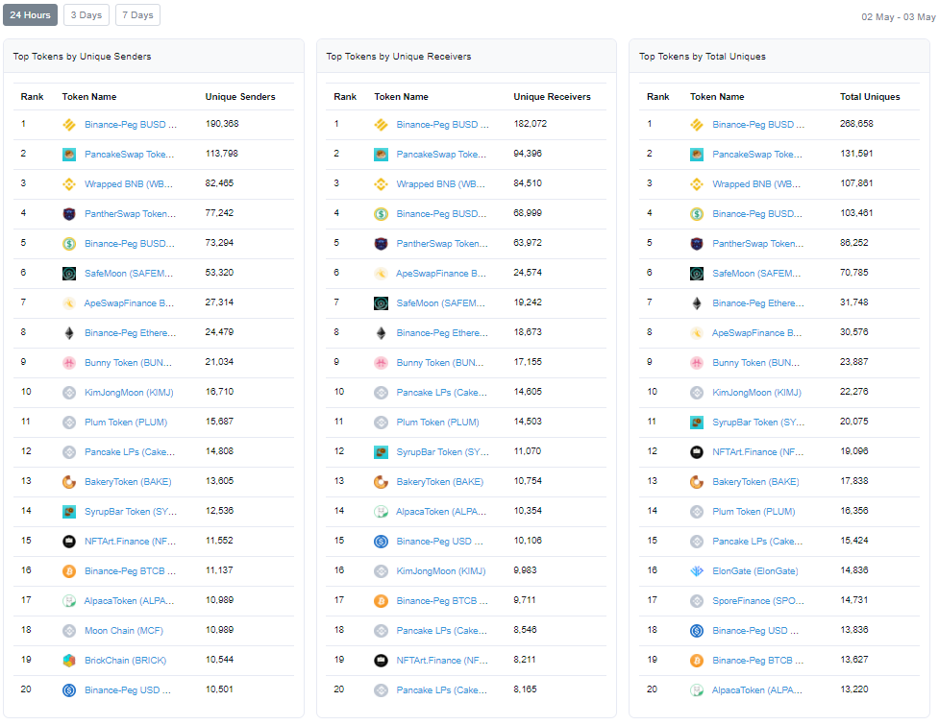
Task: Click SyrupBar Token icon in Unique Senders table
Action: coord(69,512)
